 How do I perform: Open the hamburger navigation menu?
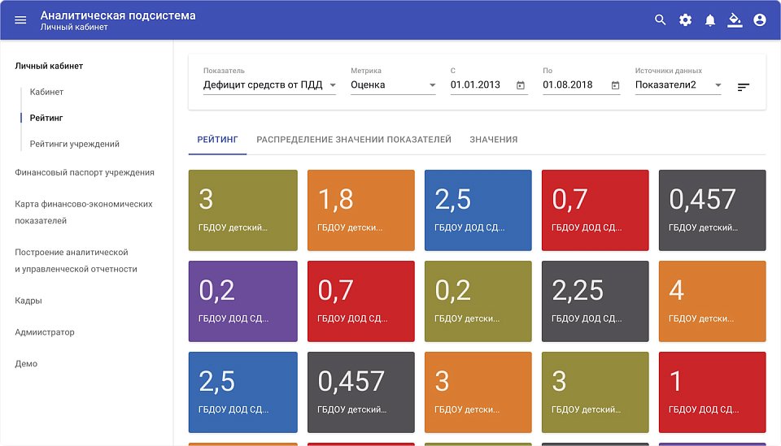point(20,20)
